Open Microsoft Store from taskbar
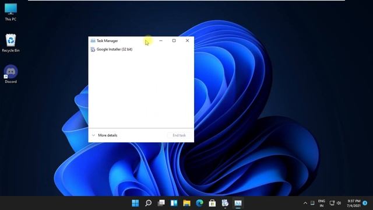Screen dimensions: 373x210 pos(212,203)
